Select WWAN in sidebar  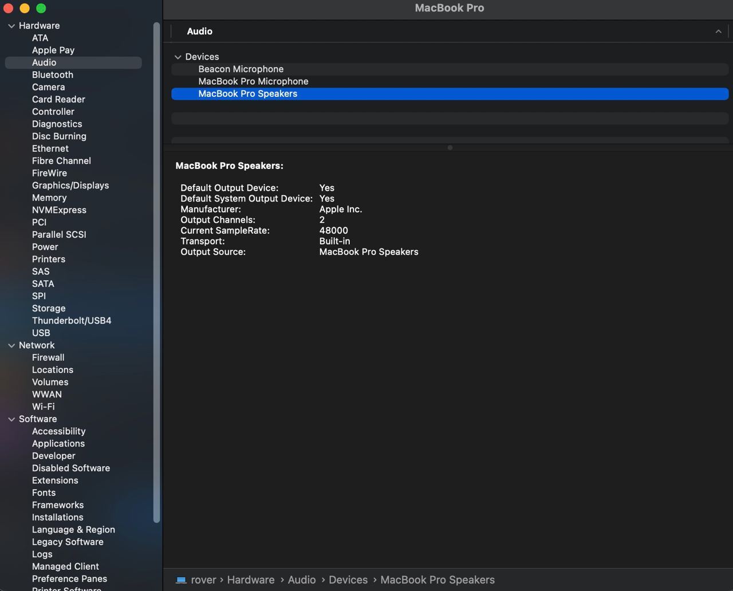pyautogui.click(x=47, y=395)
